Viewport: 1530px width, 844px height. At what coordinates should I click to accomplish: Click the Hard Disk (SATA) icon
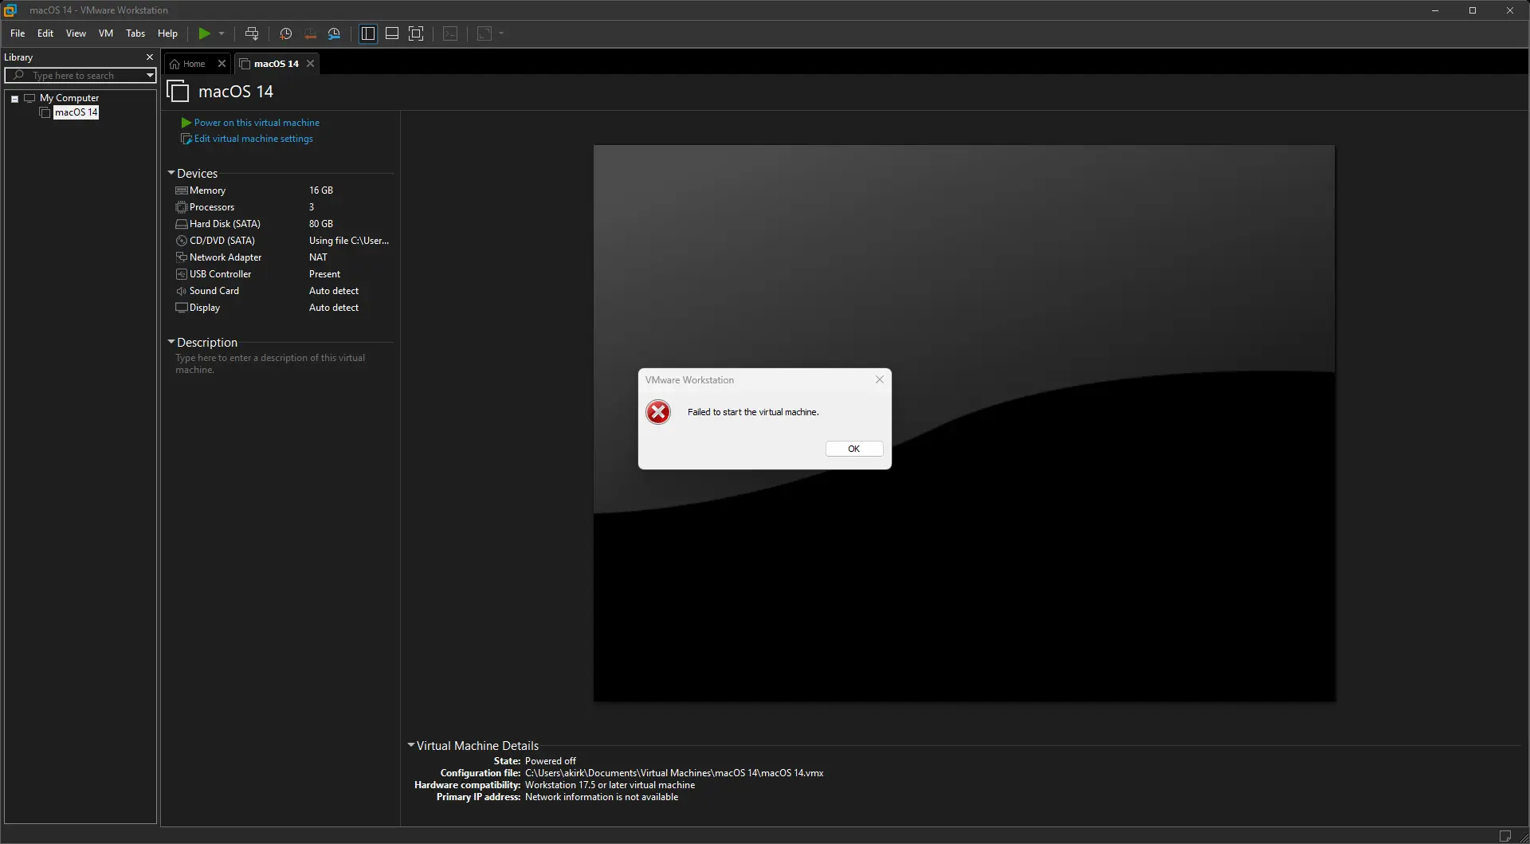182,224
